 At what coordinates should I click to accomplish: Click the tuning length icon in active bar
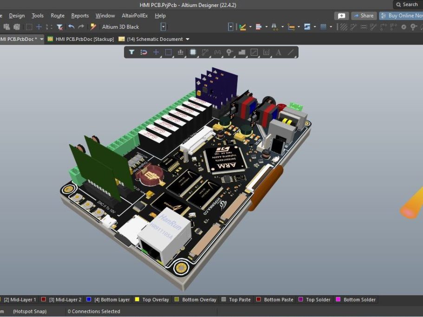point(217,52)
